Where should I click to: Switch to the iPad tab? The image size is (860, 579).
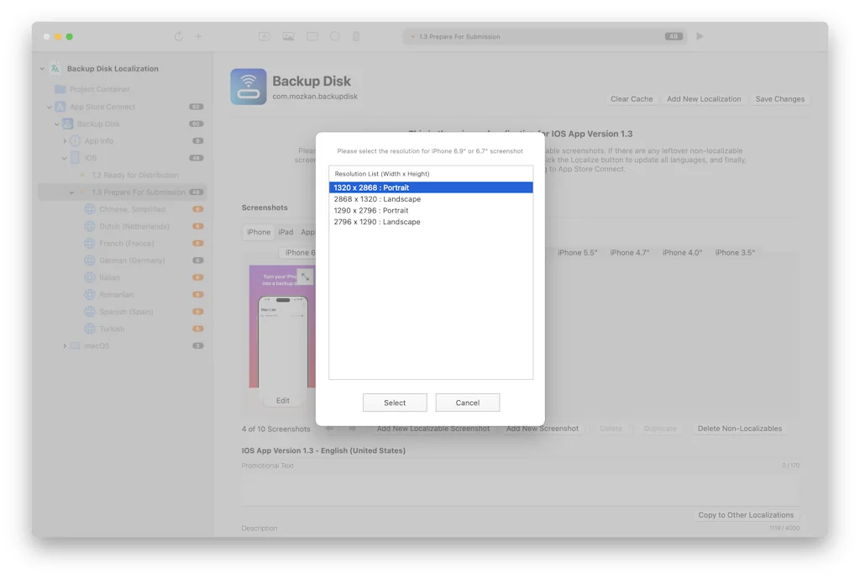286,232
